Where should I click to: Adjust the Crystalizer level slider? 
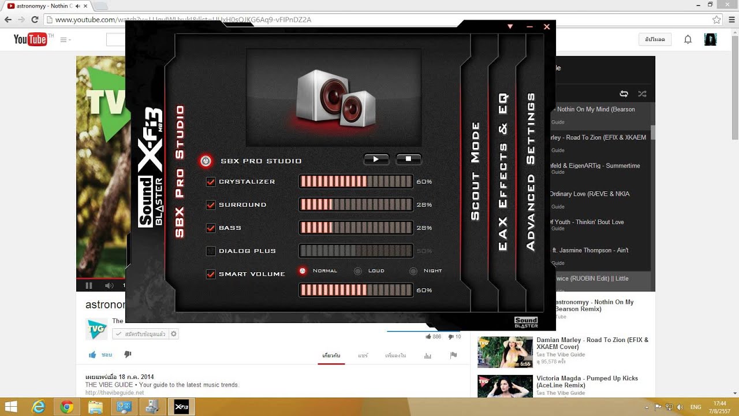point(356,181)
